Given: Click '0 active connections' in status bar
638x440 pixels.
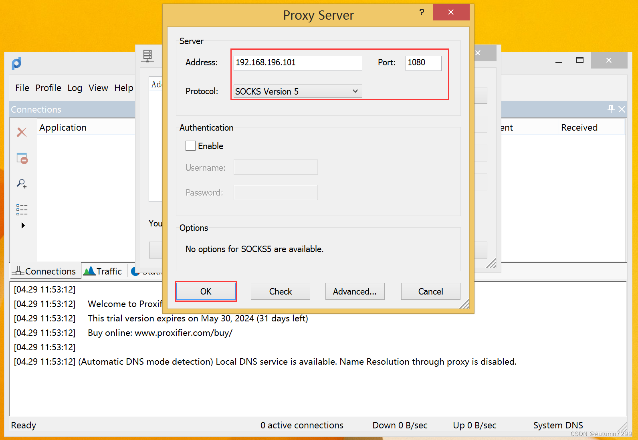Looking at the screenshot, I should point(302,425).
